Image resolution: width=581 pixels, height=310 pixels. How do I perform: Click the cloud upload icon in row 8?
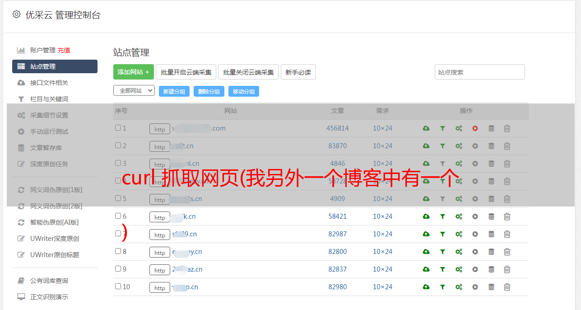pos(426,252)
